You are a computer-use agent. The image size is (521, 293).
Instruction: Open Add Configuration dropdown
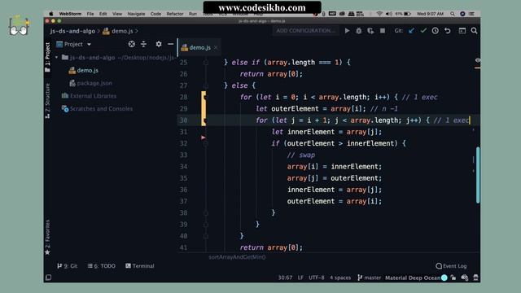click(306, 31)
